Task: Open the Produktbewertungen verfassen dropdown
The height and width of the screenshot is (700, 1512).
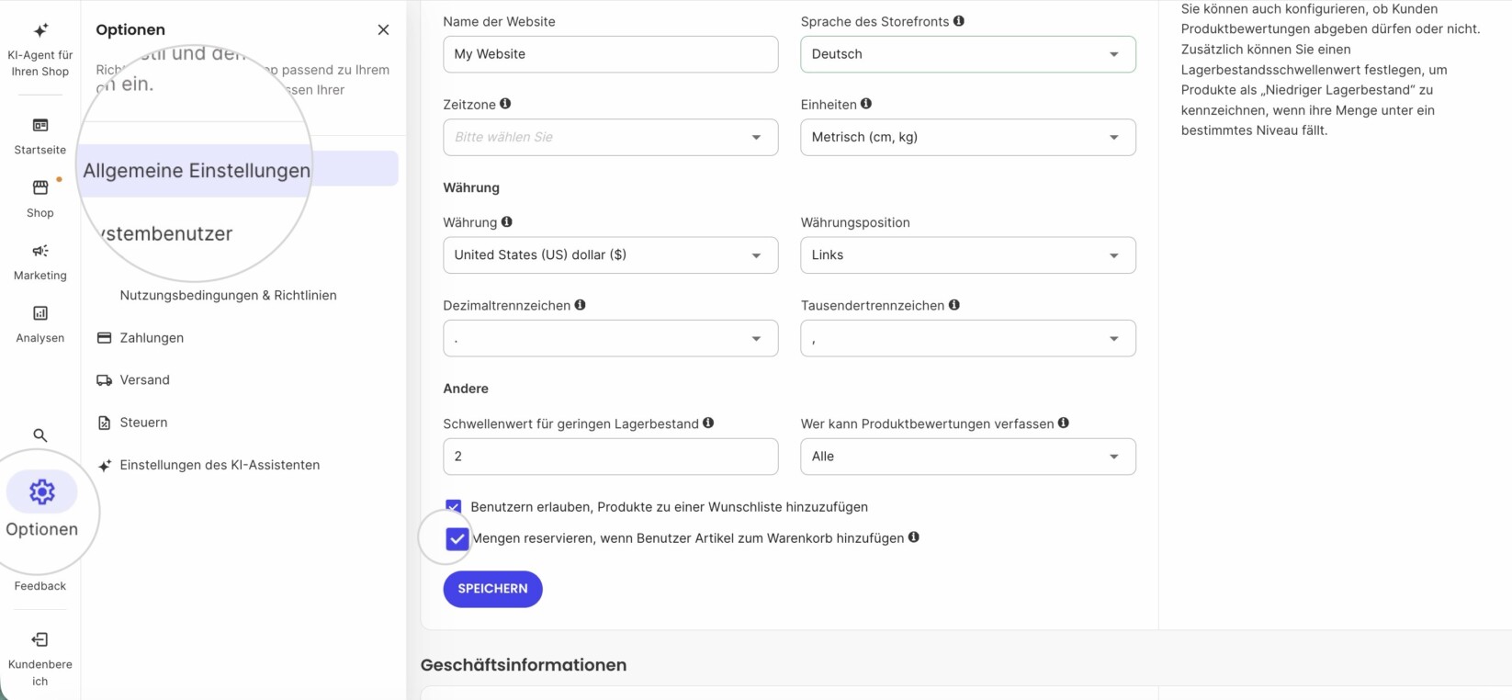Action: click(x=968, y=457)
